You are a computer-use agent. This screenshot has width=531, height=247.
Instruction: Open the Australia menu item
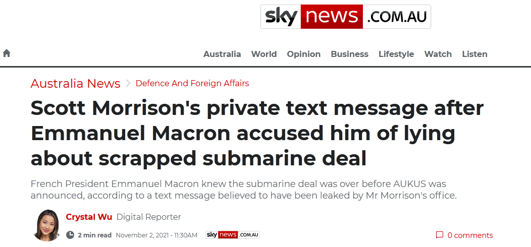pos(222,54)
